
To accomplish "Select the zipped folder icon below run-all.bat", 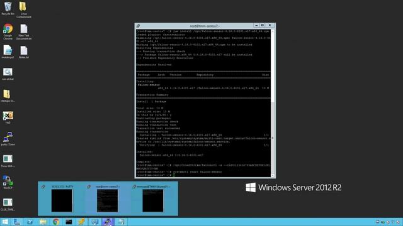I will tap(8, 95).
